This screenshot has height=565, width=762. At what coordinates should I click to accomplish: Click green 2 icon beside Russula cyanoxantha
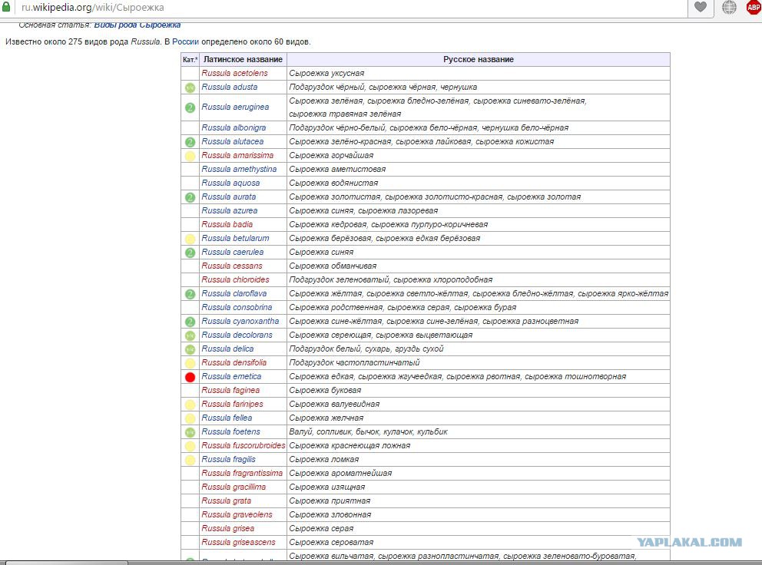(x=190, y=322)
